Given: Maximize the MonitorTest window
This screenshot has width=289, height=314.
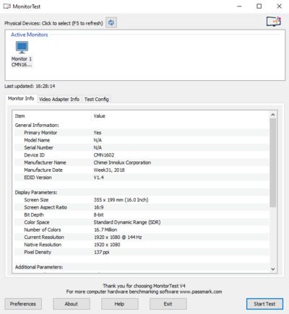Looking at the screenshot, I should (x=259, y=6).
